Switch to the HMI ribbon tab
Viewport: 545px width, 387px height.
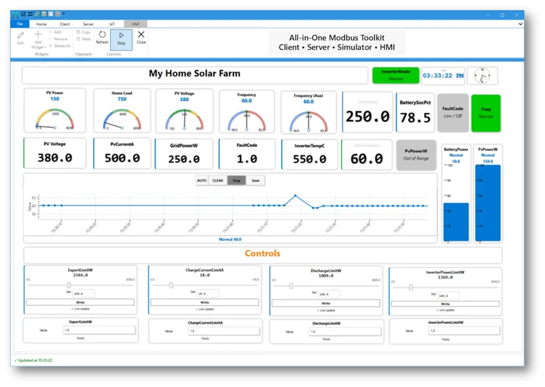point(136,24)
